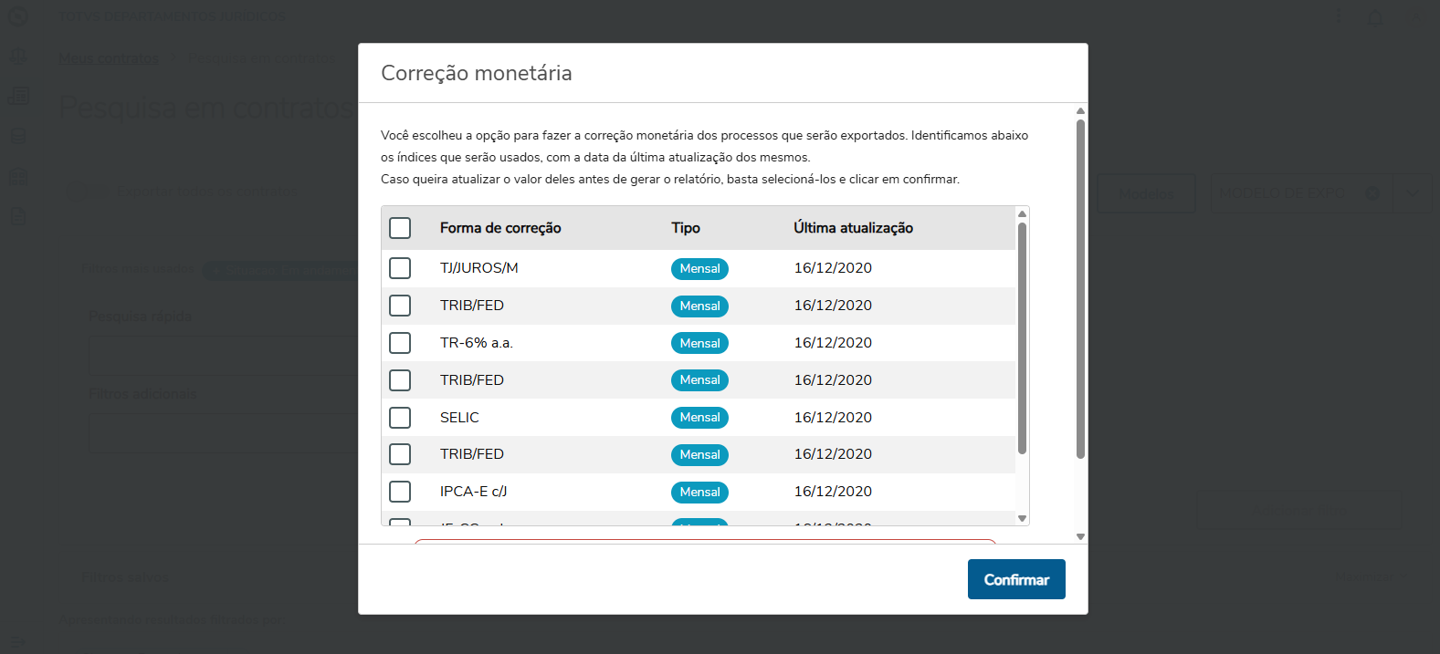Check the select-all checkbox in table header
Image resolution: width=1440 pixels, height=654 pixels.
400,228
